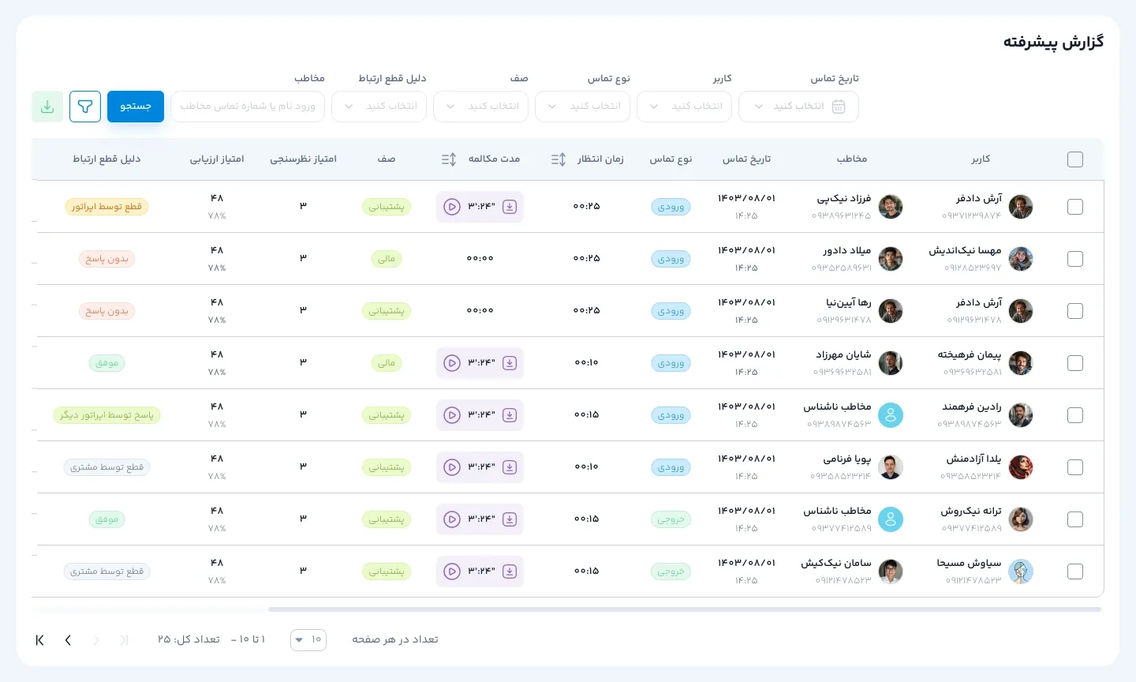Open the تاریخ تماس date picker dropdown
Image resolution: width=1136 pixels, height=682 pixels.
pyautogui.click(x=798, y=107)
